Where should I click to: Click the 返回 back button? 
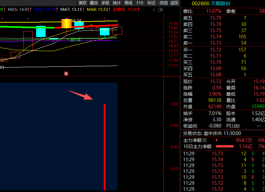point(174,3)
